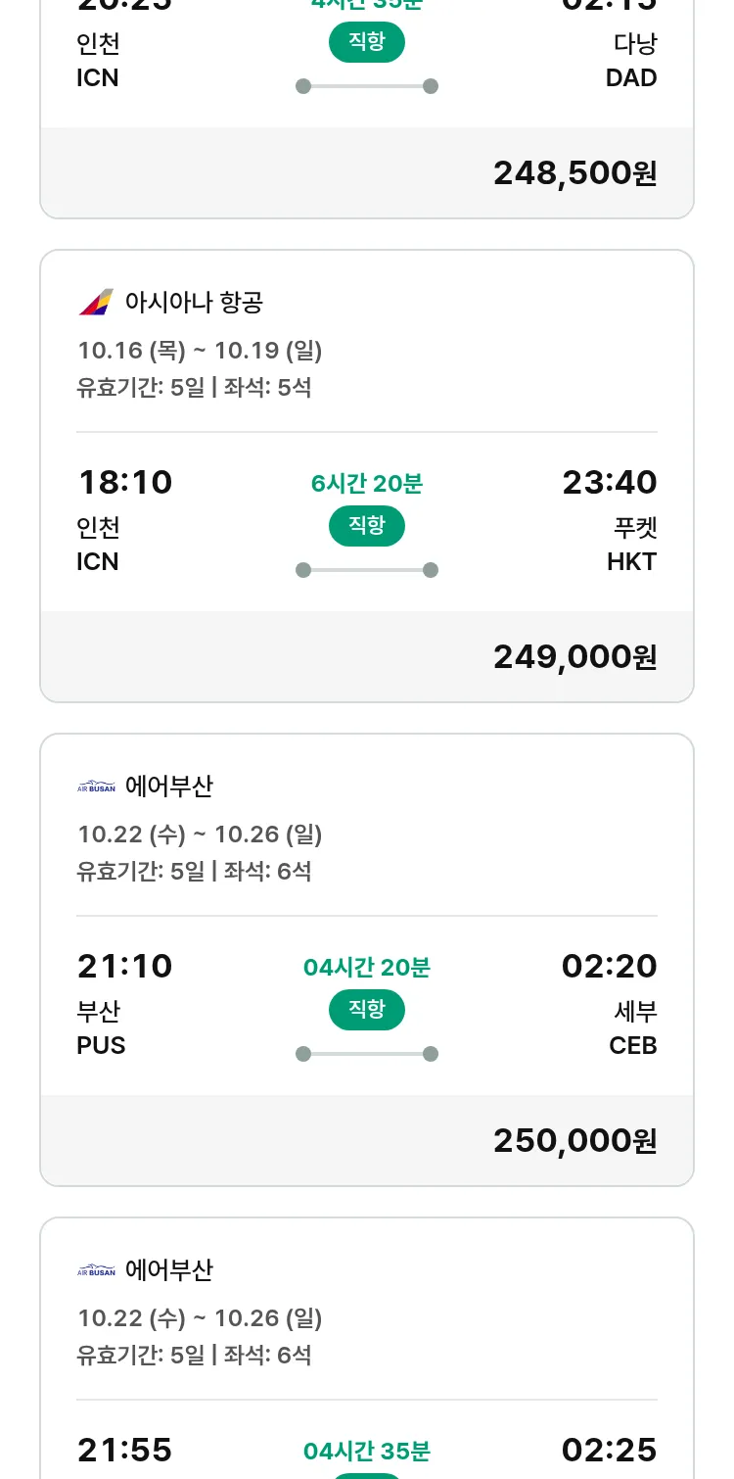Select the 248,500원 fare
The image size is (734, 1479).
(x=574, y=173)
